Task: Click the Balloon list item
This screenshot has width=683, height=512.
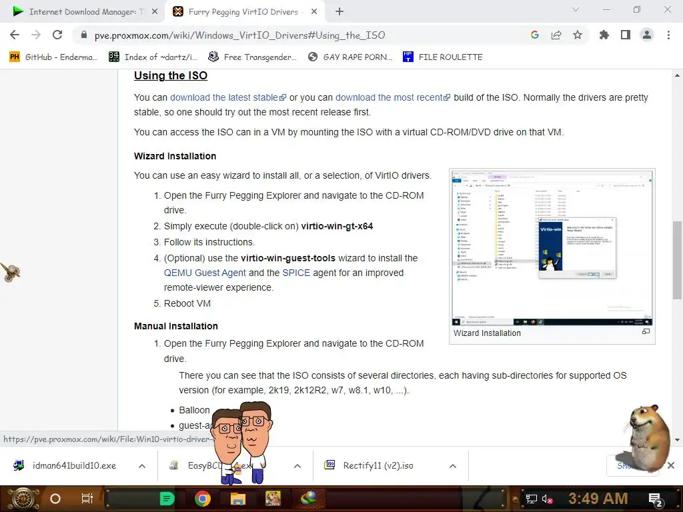Action: [x=194, y=410]
